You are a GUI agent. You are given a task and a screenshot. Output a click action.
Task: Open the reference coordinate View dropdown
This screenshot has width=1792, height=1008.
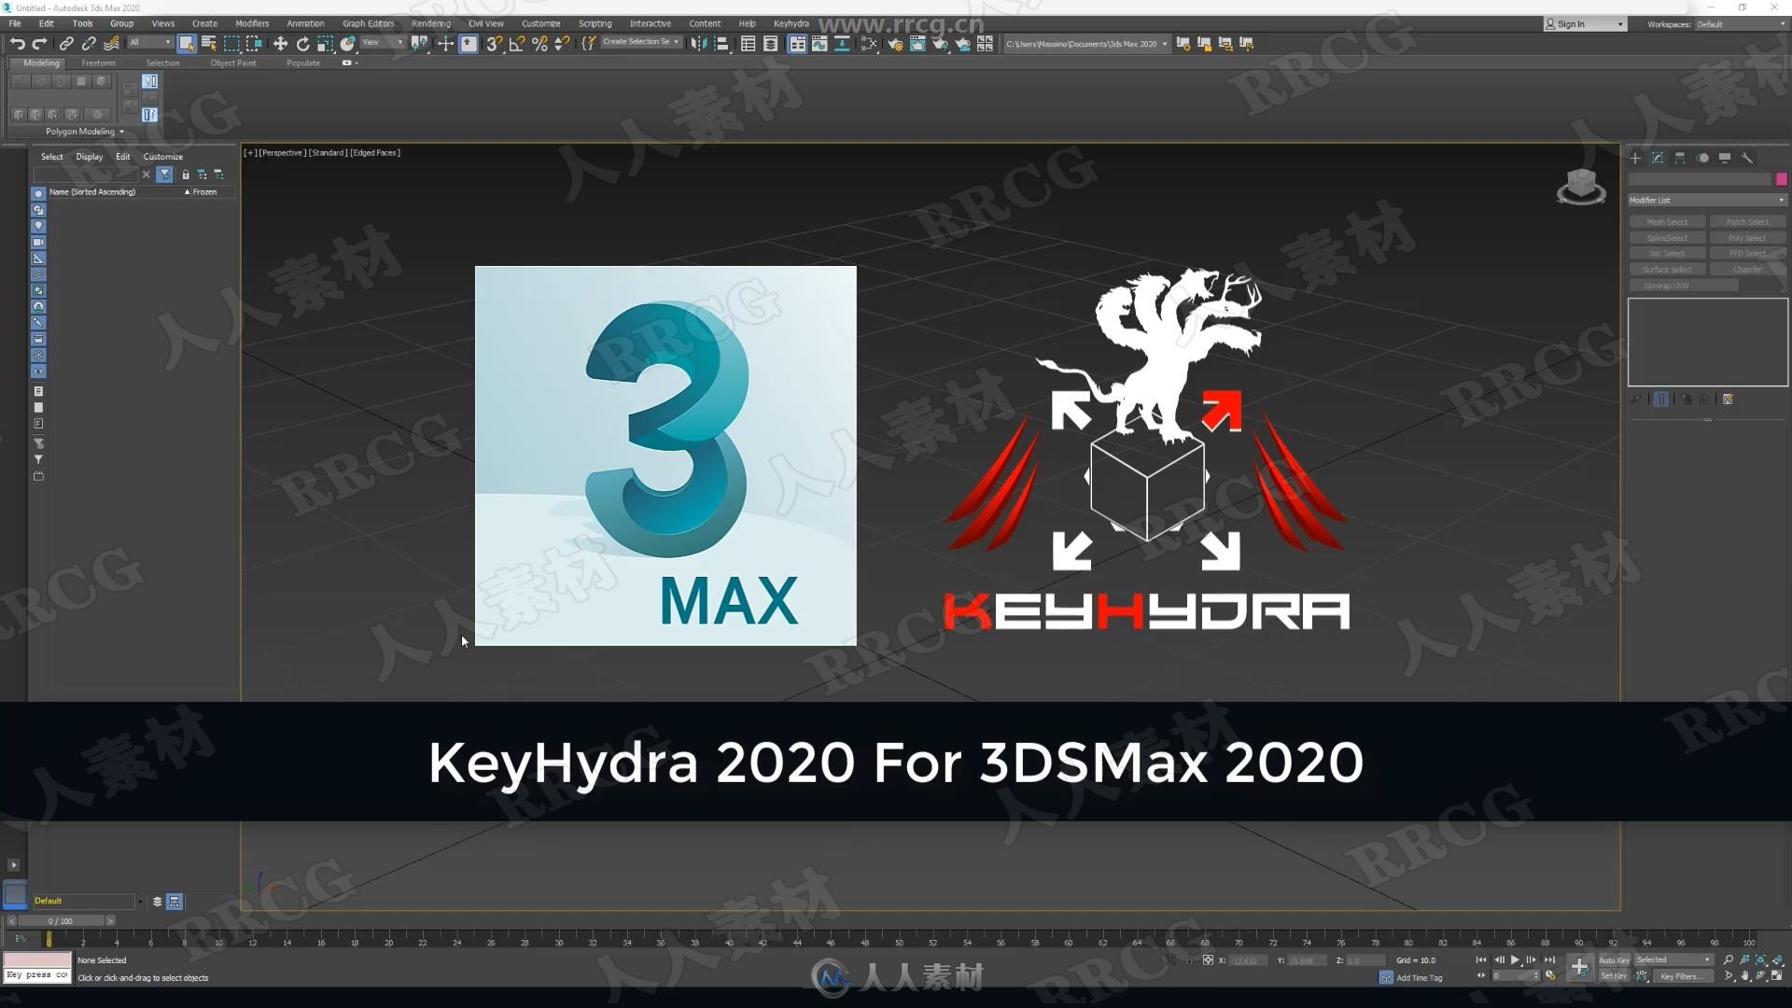click(383, 43)
